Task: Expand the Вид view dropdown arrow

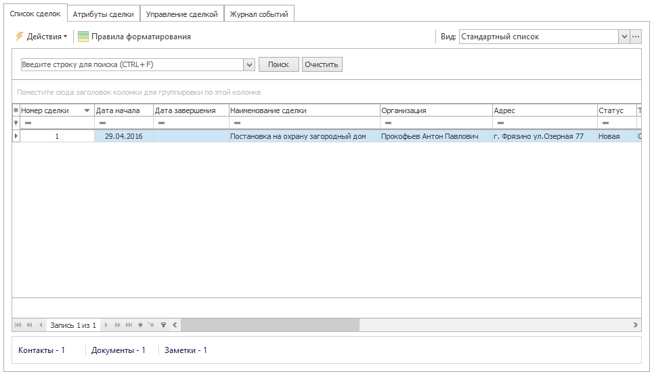Action: pyautogui.click(x=624, y=37)
